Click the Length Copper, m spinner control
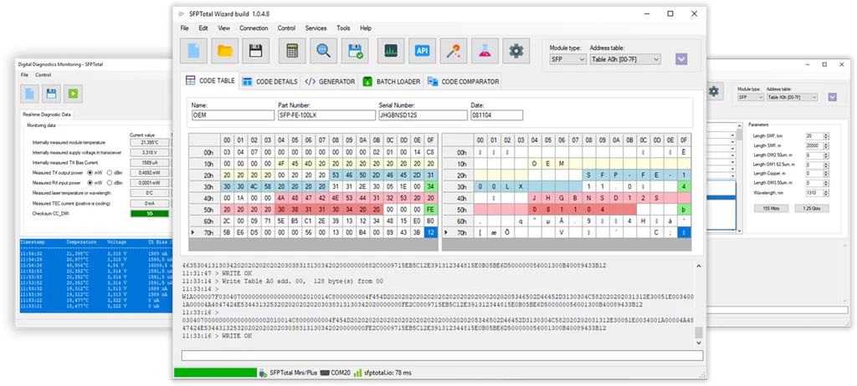Viewport: 857px width, 386px height. click(x=826, y=173)
